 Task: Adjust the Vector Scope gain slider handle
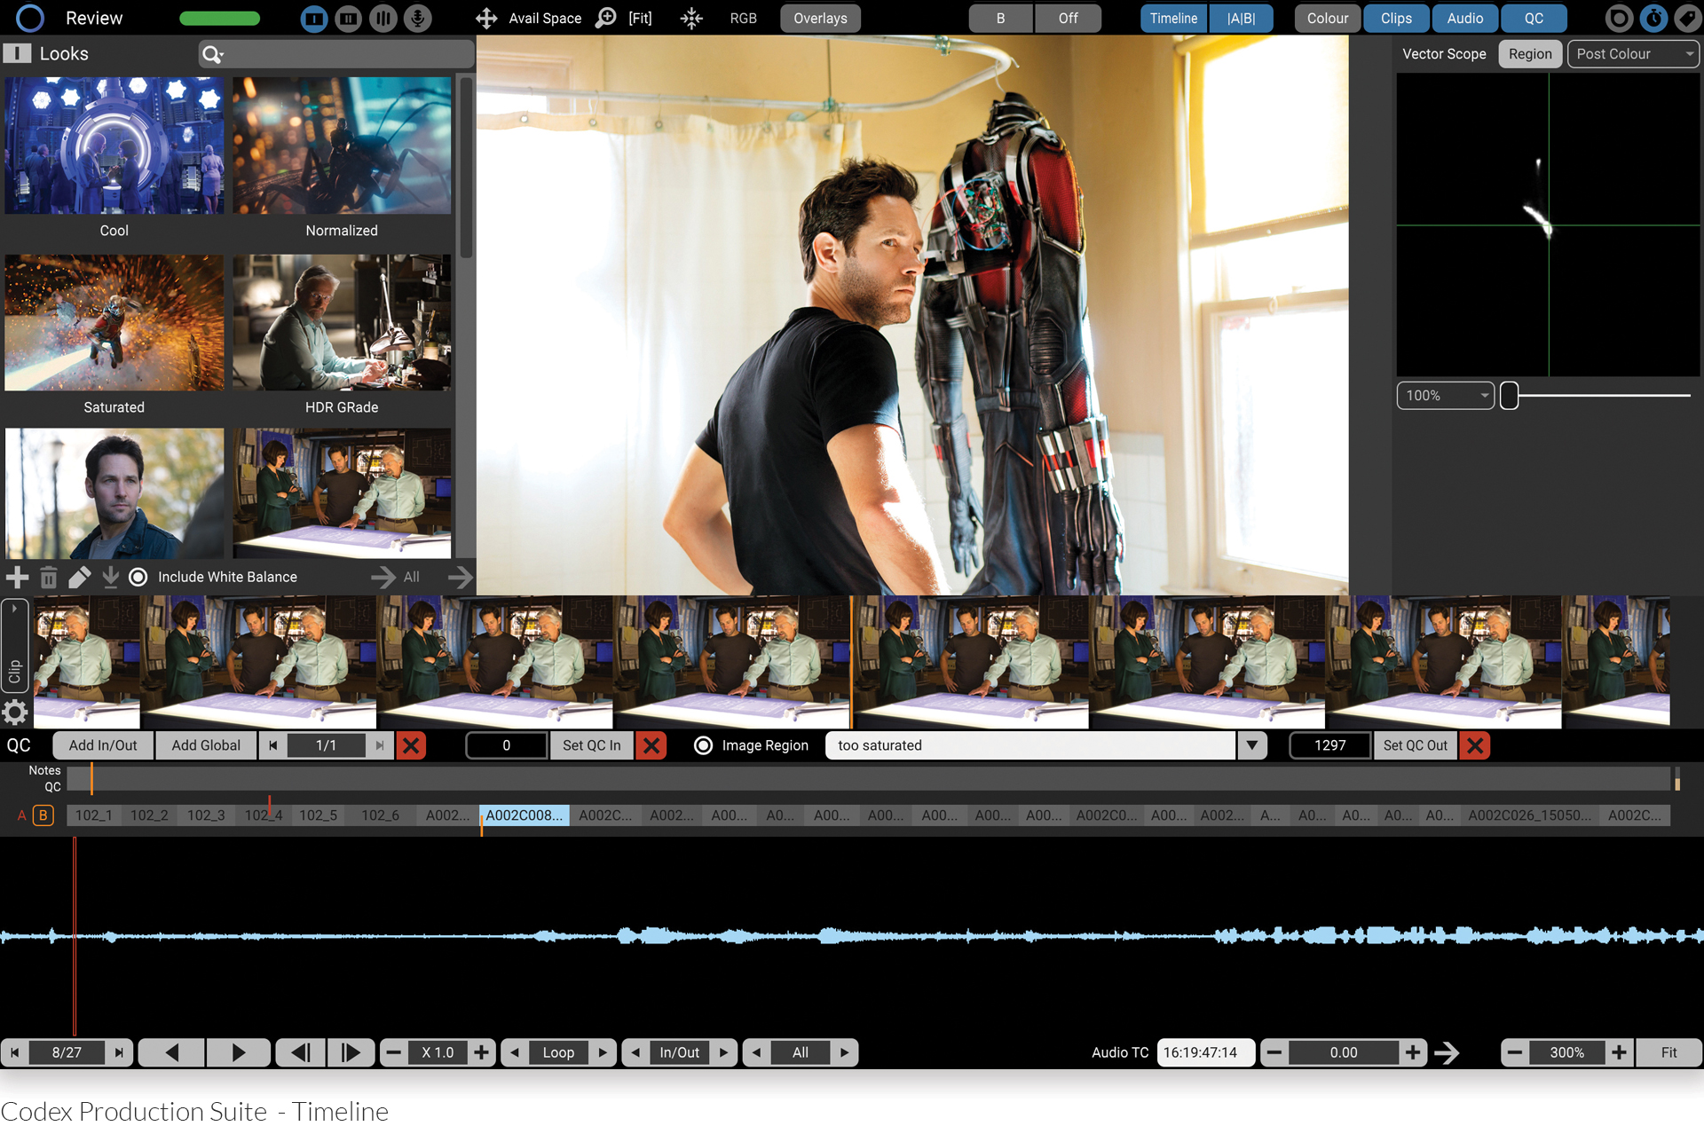click(x=1509, y=396)
